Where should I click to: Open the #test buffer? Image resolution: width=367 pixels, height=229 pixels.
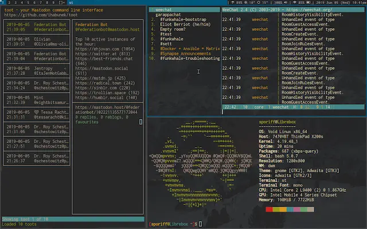(166, 34)
